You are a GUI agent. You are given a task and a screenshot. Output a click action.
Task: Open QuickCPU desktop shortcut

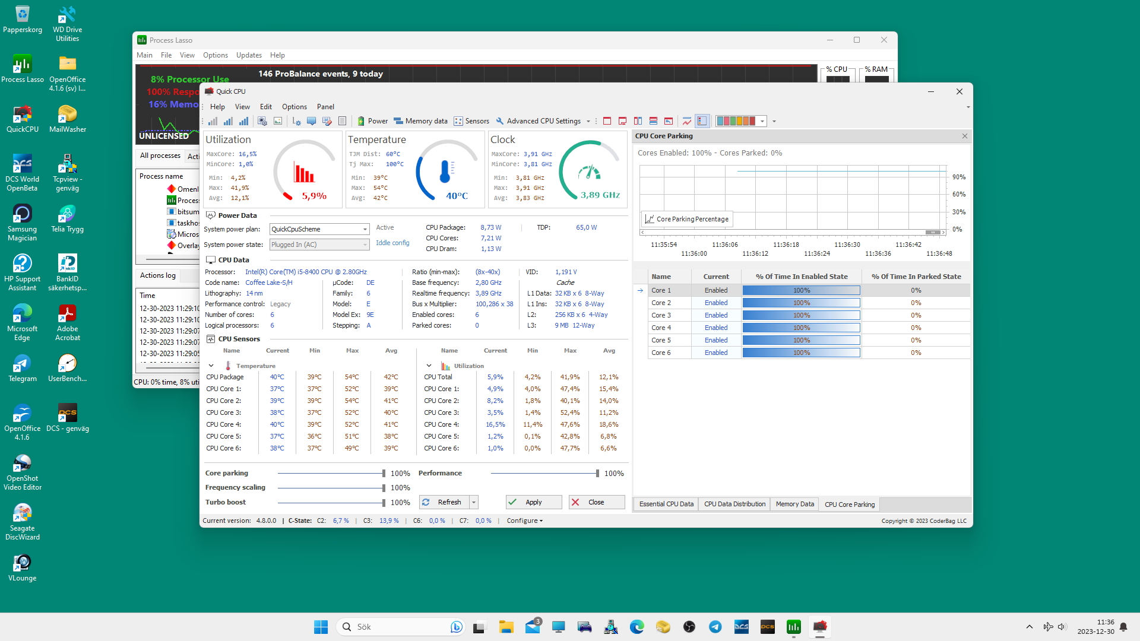tap(23, 119)
